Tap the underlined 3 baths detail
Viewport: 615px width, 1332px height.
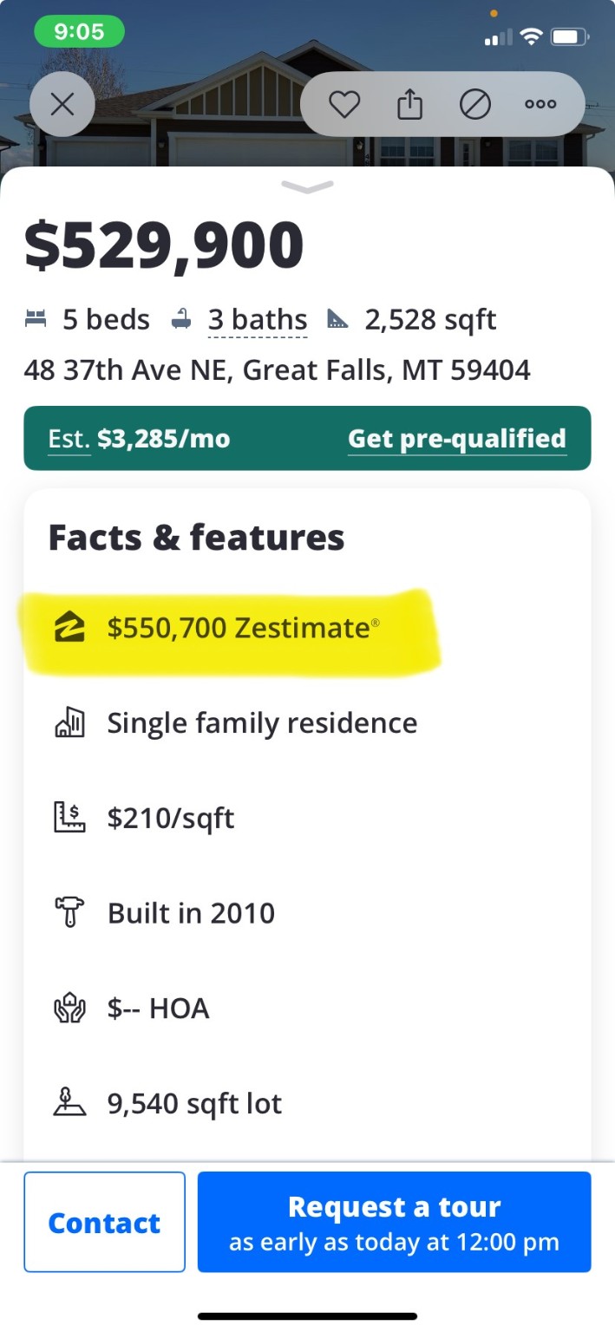(x=258, y=320)
